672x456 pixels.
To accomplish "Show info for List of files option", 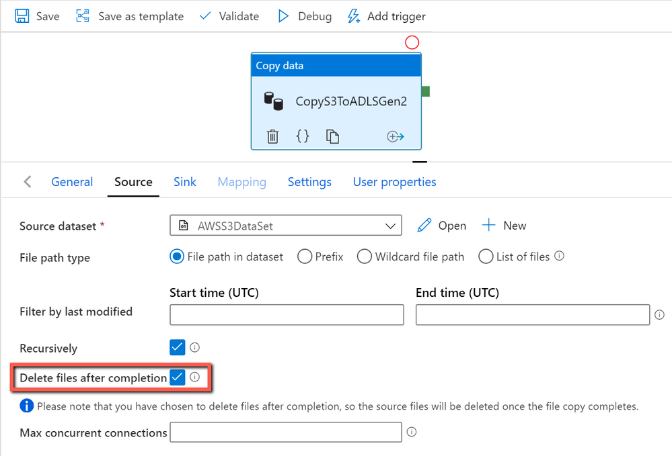I will [x=559, y=256].
